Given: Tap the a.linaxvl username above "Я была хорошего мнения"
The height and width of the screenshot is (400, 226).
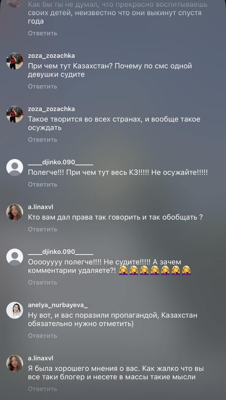Looking at the screenshot, I should [40, 358].
